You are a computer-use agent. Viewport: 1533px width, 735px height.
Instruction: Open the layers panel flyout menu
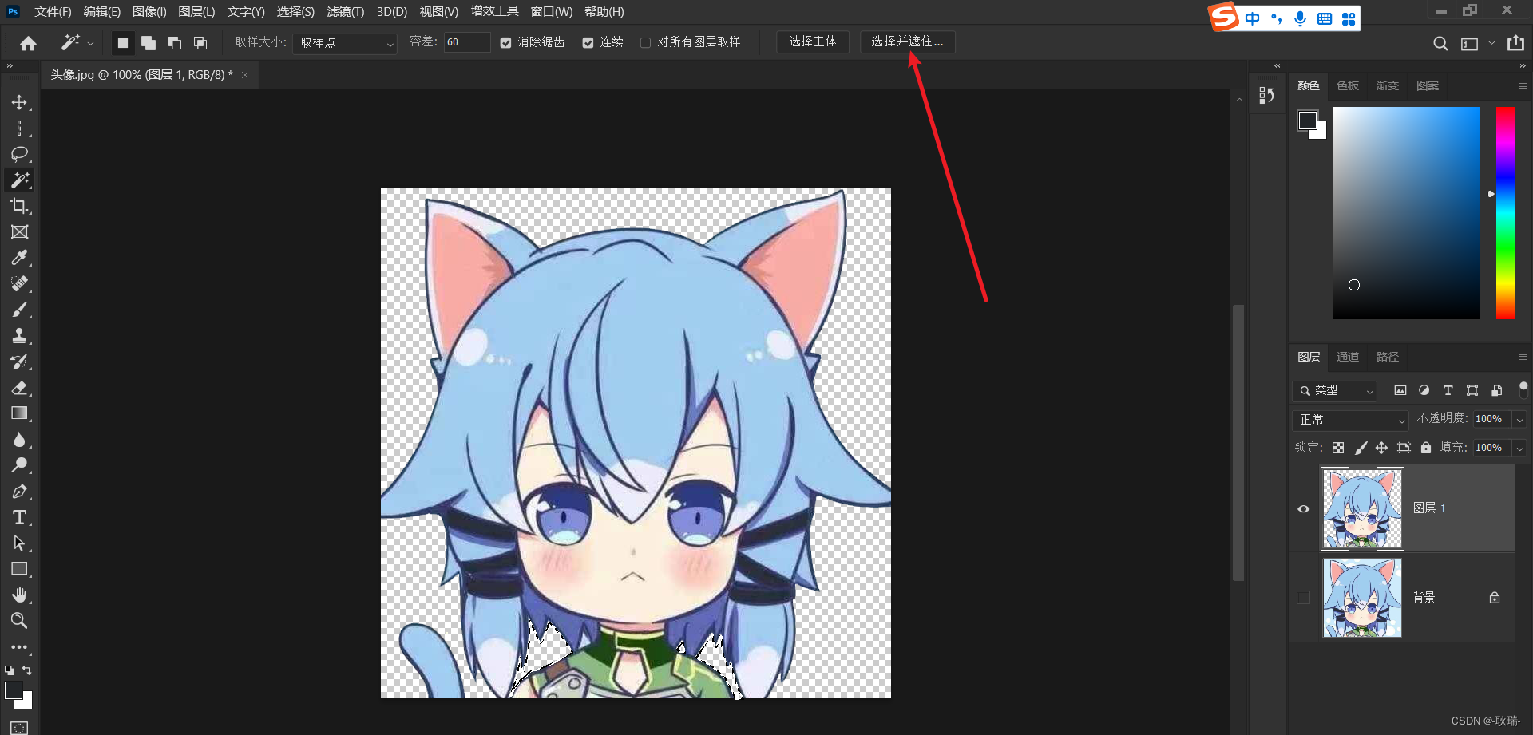click(1522, 358)
